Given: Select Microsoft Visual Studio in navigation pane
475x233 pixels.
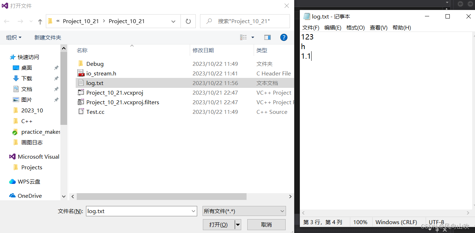Looking at the screenshot, I should click(x=38, y=157).
